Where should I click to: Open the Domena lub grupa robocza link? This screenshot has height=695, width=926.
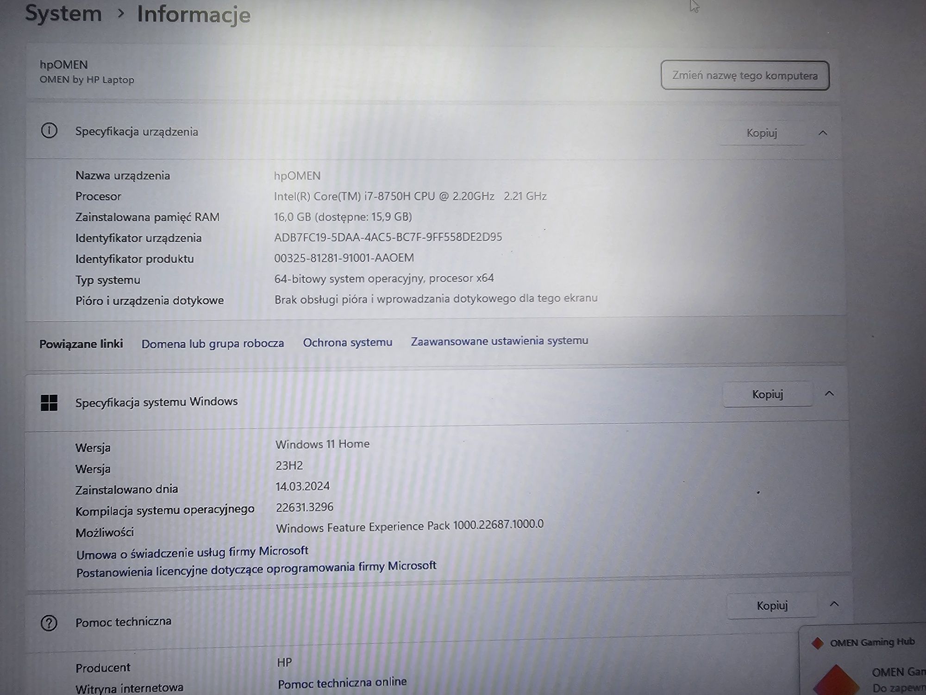click(x=213, y=343)
